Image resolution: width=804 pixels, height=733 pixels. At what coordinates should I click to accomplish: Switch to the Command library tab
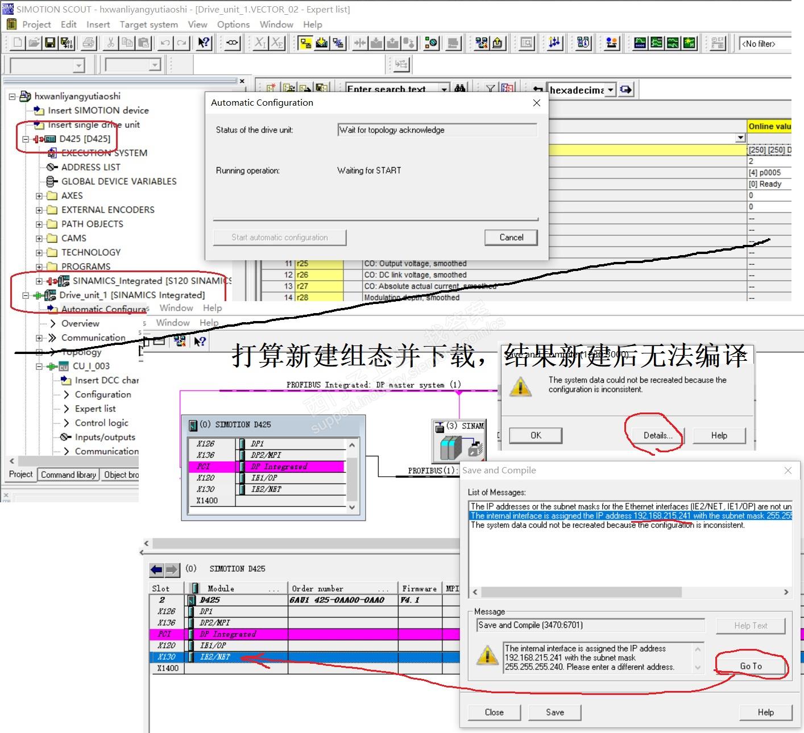click(68, 474)
